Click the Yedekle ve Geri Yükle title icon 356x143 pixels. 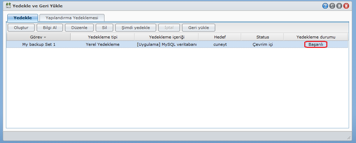[8, 6]
